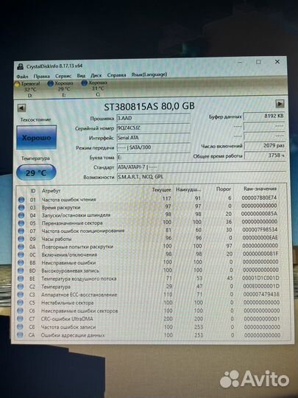Click raw value 000000000EAE
The height and width of the screenshot is (398, 298).
coord(260,237)
